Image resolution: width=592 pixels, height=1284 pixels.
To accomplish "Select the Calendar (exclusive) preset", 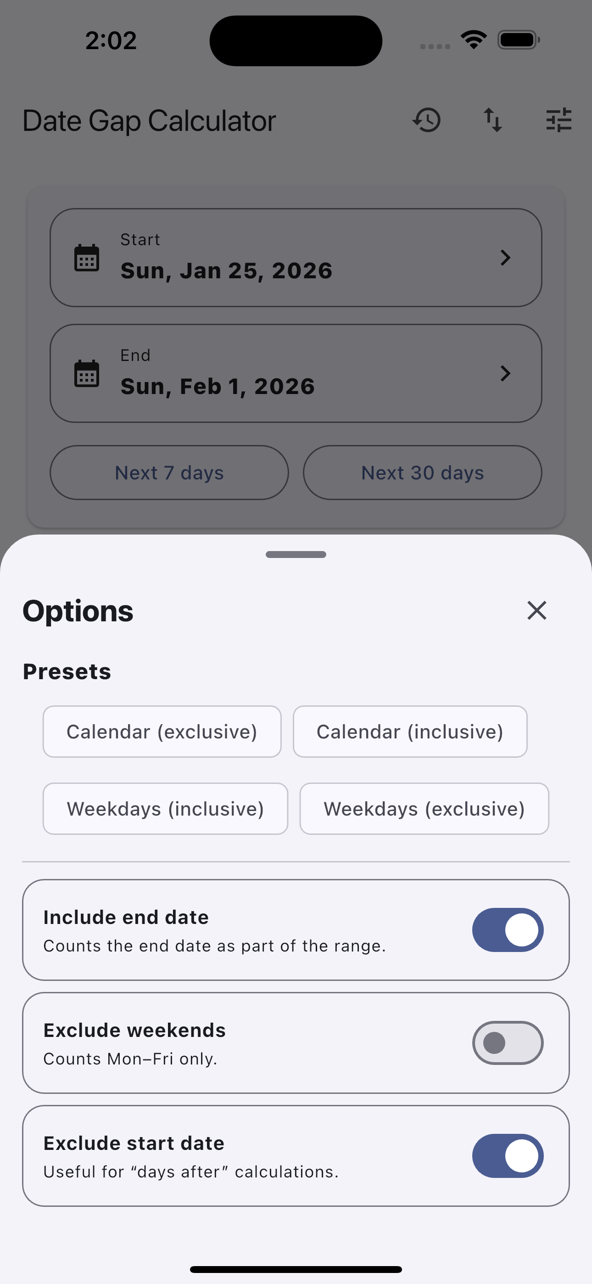I will (162, 732).
